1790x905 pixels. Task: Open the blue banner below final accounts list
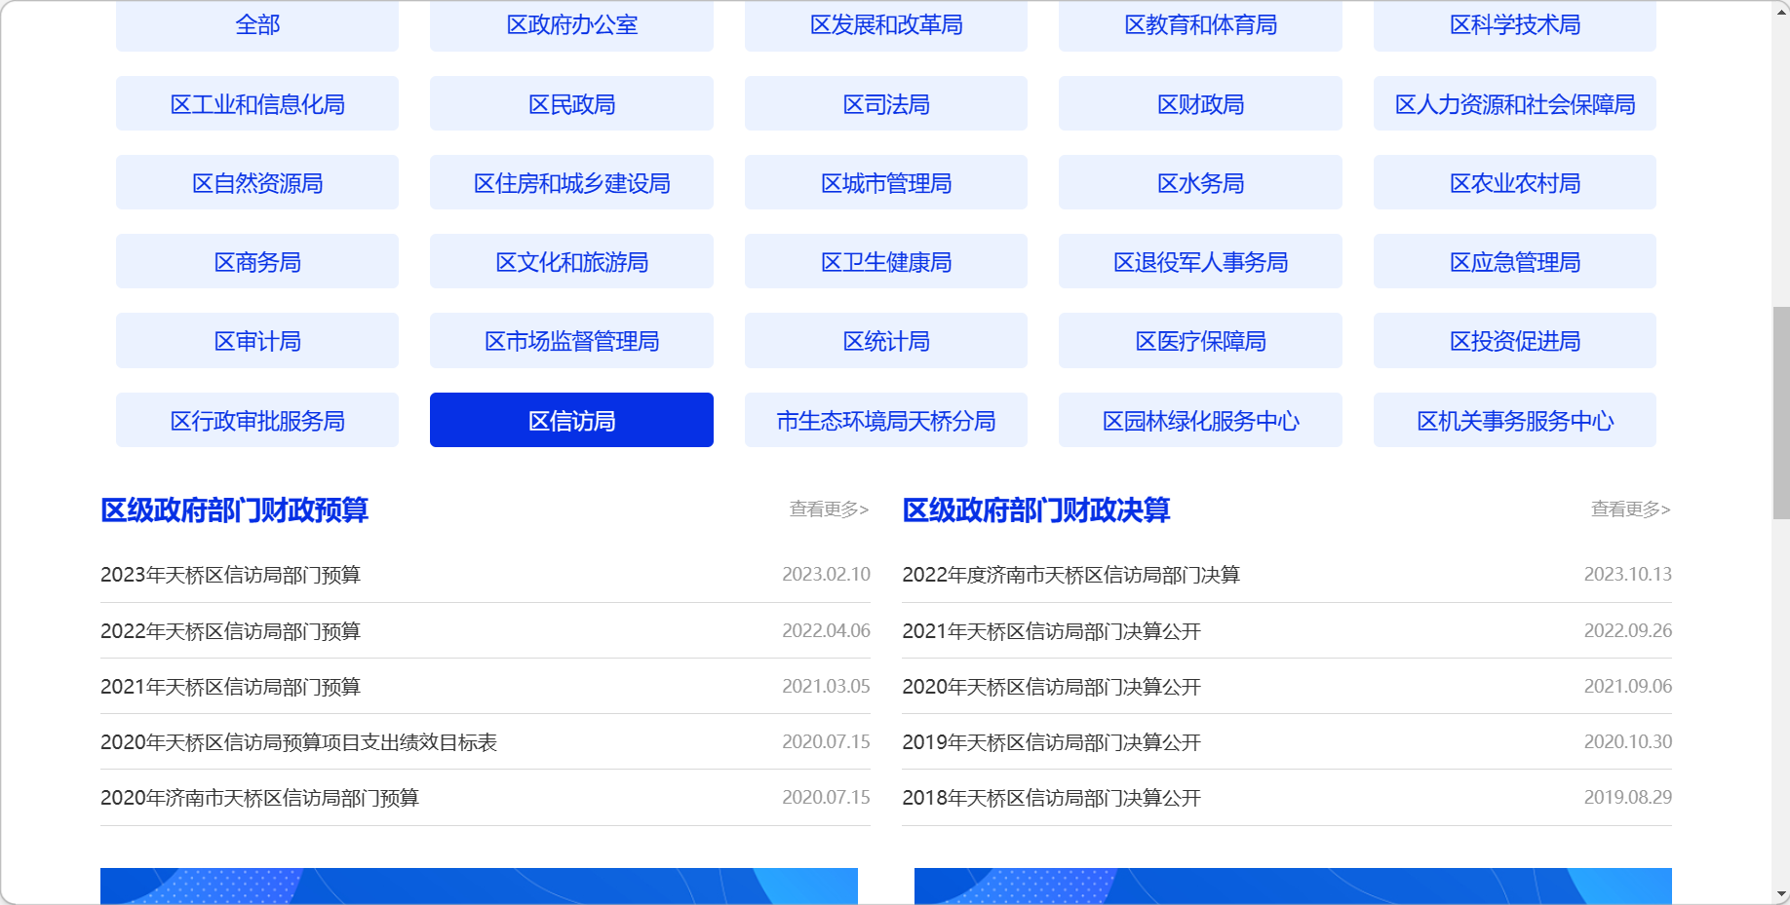pos(1293,886)
